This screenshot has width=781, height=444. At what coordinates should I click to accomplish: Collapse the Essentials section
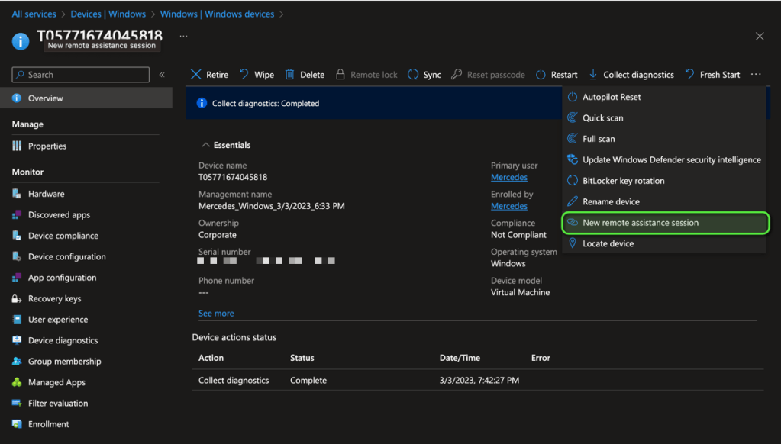click(x=205, y=145)
